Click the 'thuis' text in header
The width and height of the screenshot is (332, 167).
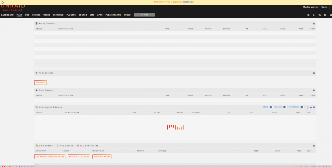(x=324, y=7)
